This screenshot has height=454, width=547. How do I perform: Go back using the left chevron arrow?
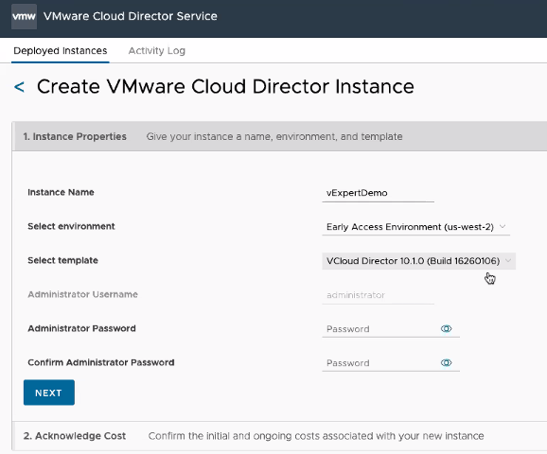click(x=19, y=87)
